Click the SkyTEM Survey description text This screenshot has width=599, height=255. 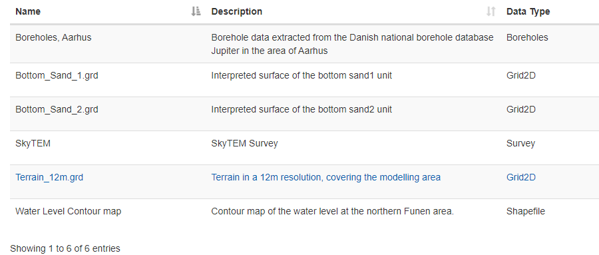pyautogui.click(x=244, y=143)
